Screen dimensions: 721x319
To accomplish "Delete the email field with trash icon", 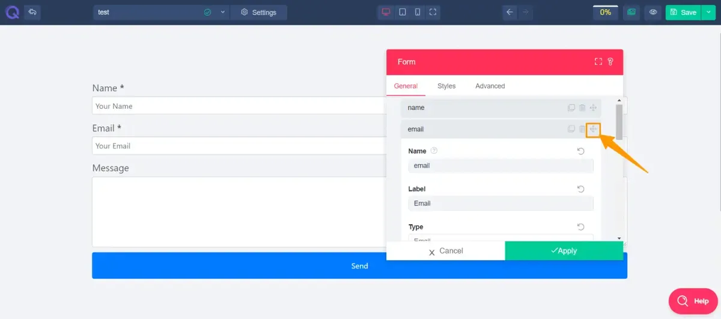I will 582,129.
